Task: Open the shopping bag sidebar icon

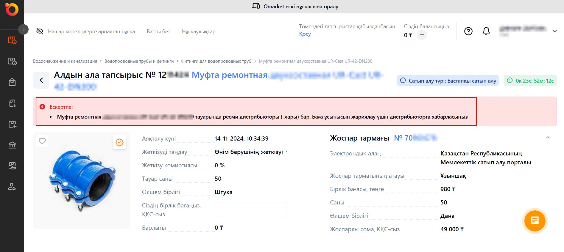Action: click(x=12, y=82)
